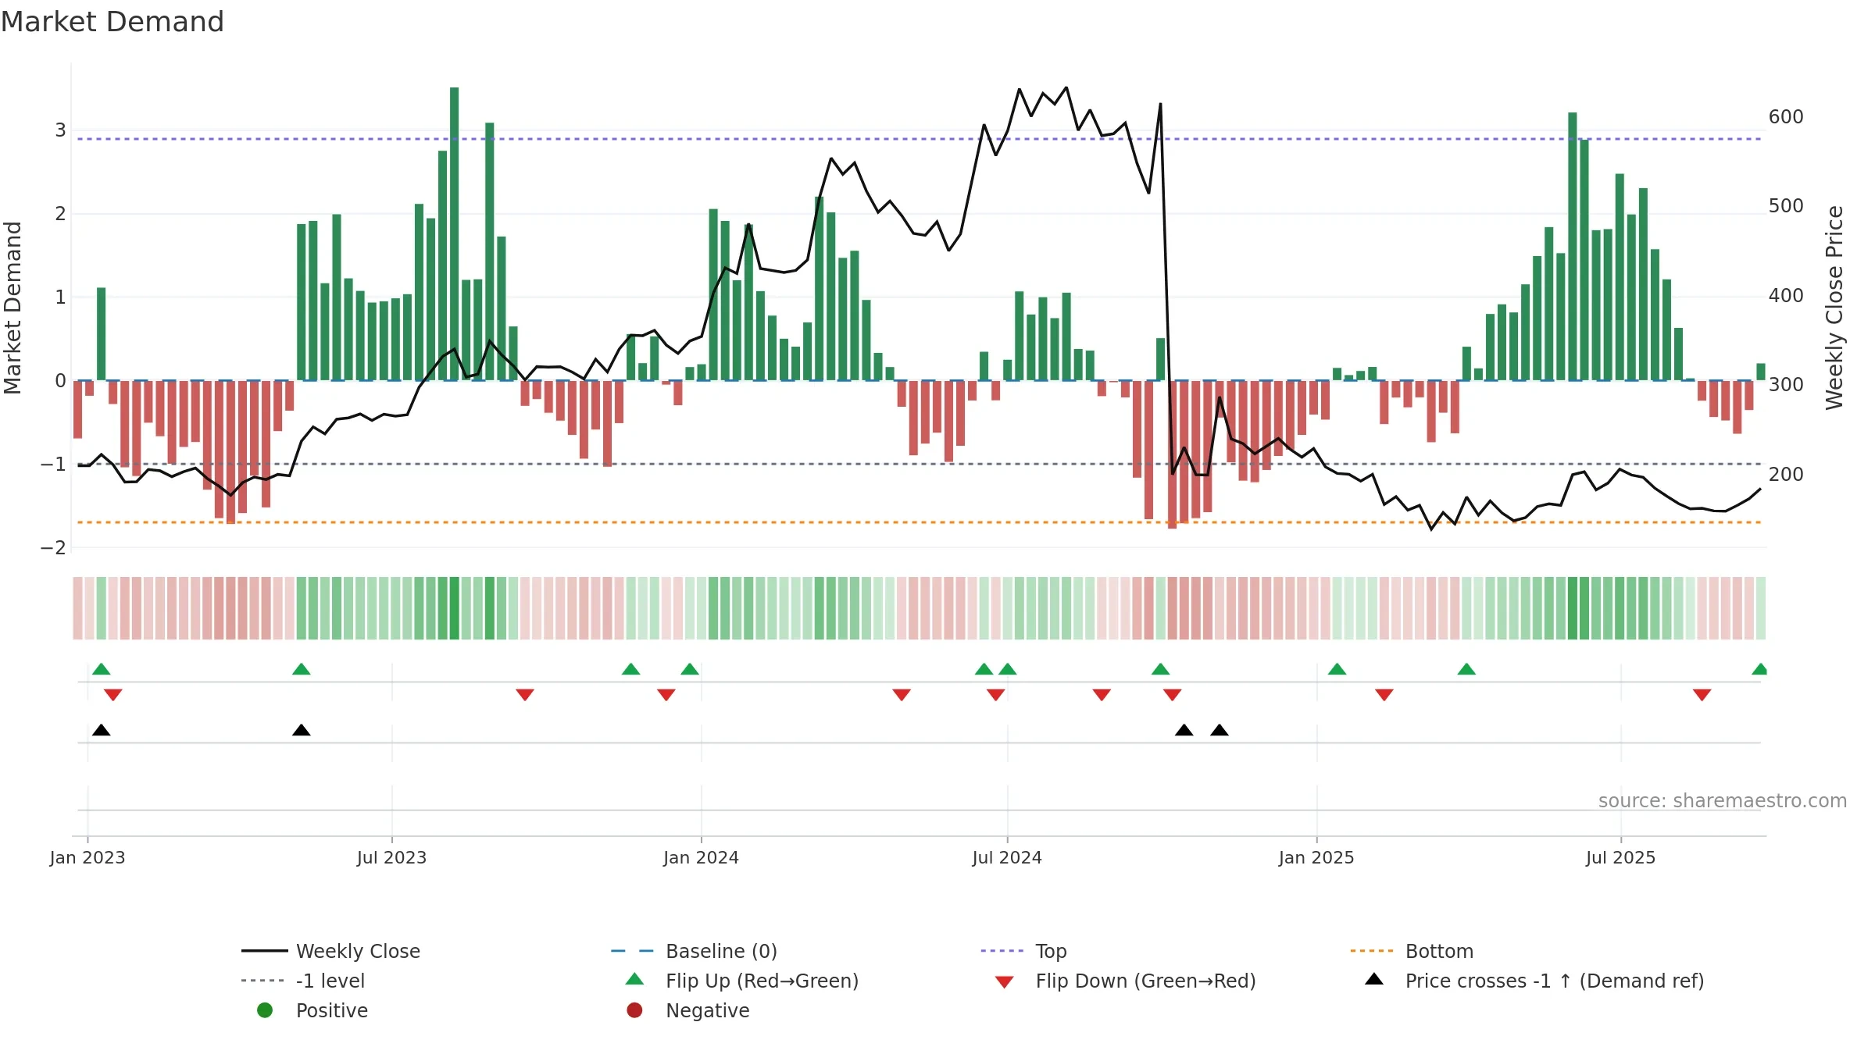This screenshot has width=1875, height=1054.
Task: Select red Flip Down marker in August 2025
Action: pyautogui.click(x=1702, y=695)
